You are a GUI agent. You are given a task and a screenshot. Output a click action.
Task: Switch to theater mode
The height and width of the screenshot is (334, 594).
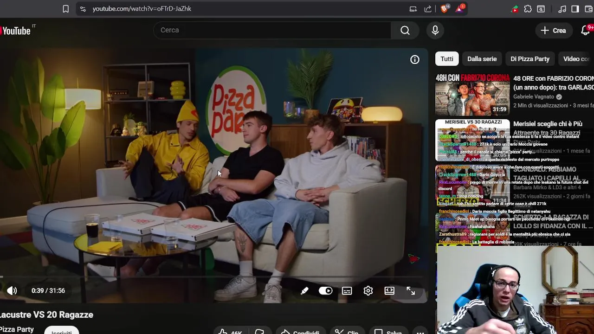[389, 291]
